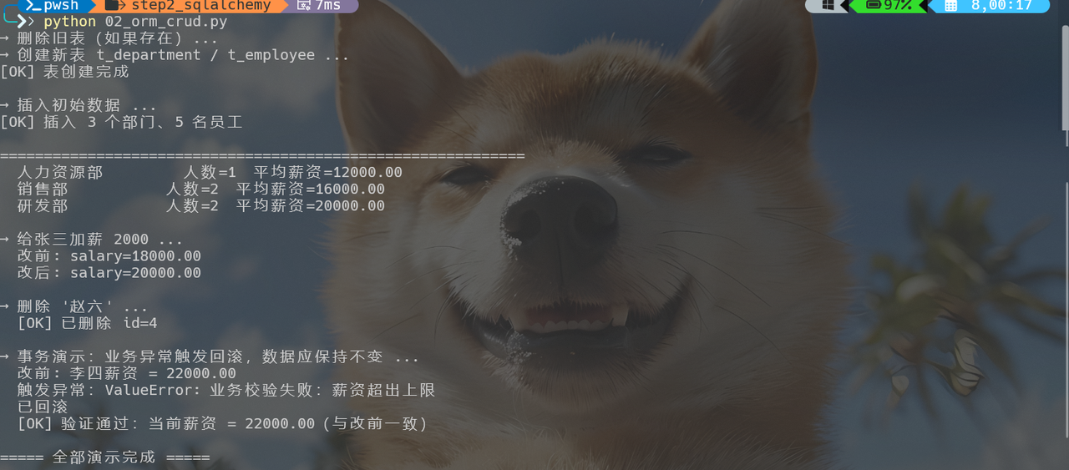The image size is (1069, 470).
Task: Click the "删除 '赵六' ..." line
Action: click(73, 306)
